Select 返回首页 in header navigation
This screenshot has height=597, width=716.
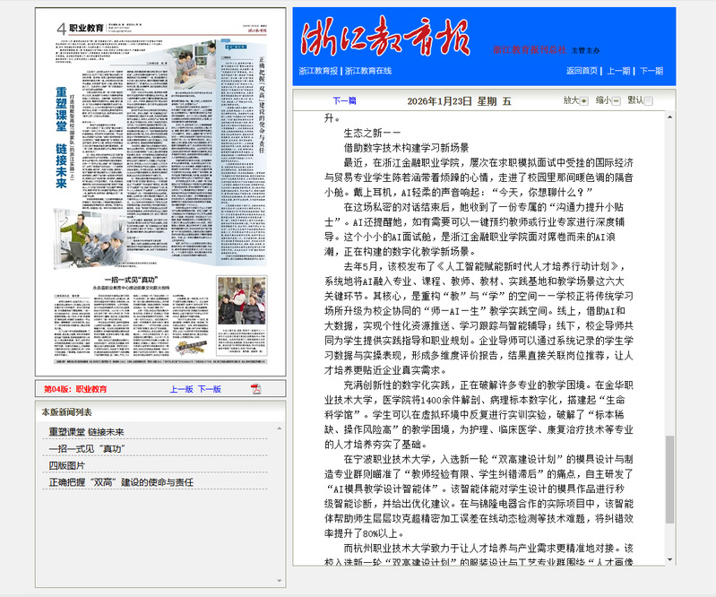(x=582, y=71)
